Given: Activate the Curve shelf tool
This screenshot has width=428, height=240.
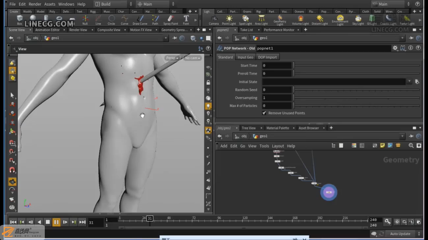Looking at the screenshot, I should coord(124,20).
